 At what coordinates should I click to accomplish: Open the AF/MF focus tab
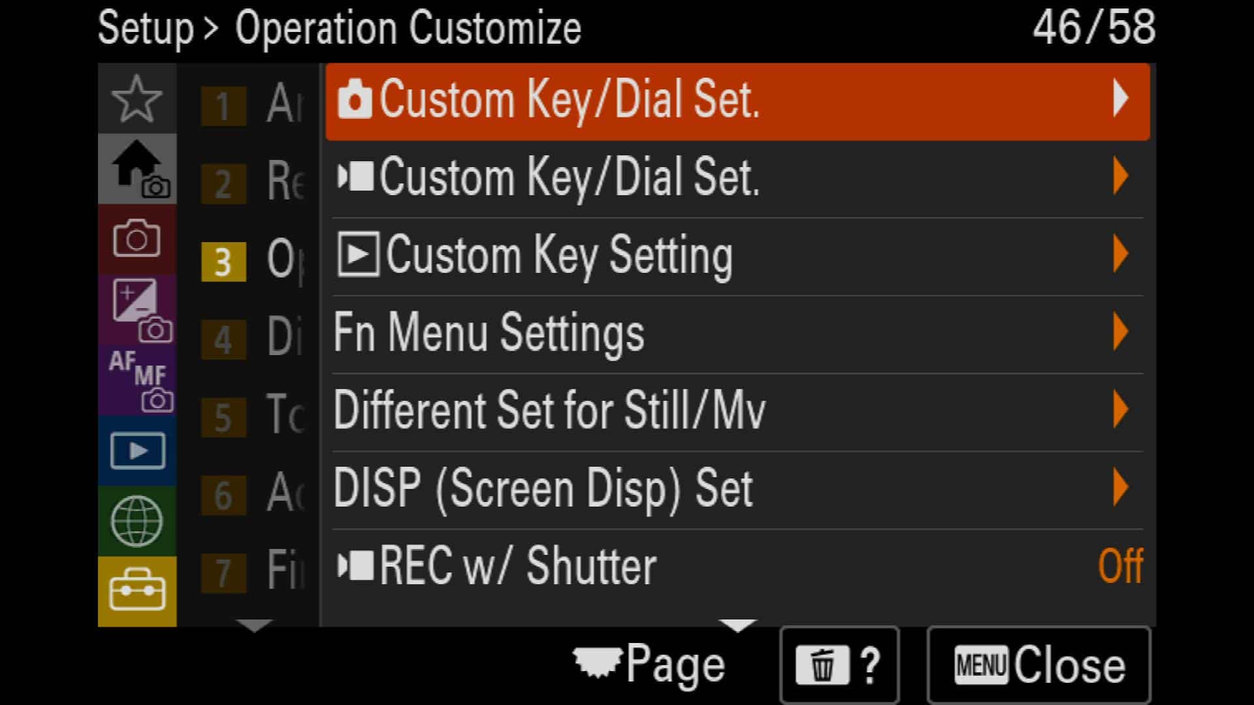[x=137, y=380]
